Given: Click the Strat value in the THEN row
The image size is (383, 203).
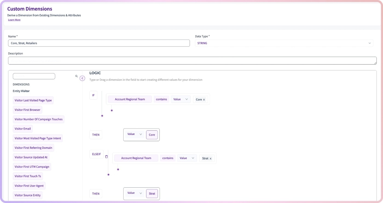Looking at the screenshot, I should [x=152, y=194].
